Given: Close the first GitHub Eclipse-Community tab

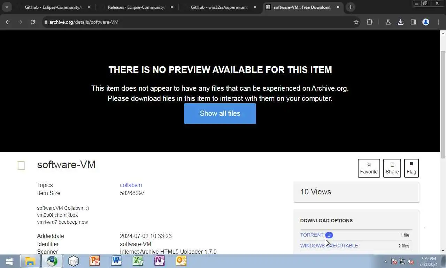Looking at the screenshot, I should 89,7.
